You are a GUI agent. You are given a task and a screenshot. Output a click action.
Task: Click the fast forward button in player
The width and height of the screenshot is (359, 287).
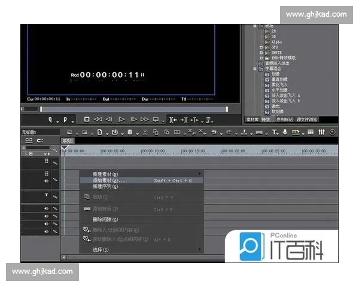click(x=144, y=120)
